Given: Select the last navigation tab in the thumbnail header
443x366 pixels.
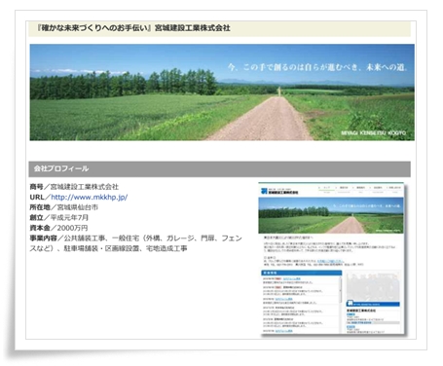Looking at the screenshot, I should coord(394,188).
